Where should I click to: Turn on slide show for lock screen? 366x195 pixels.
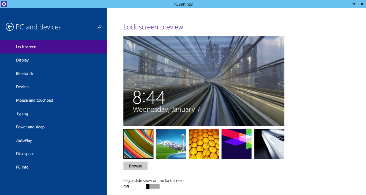click(x=153, y=187)
